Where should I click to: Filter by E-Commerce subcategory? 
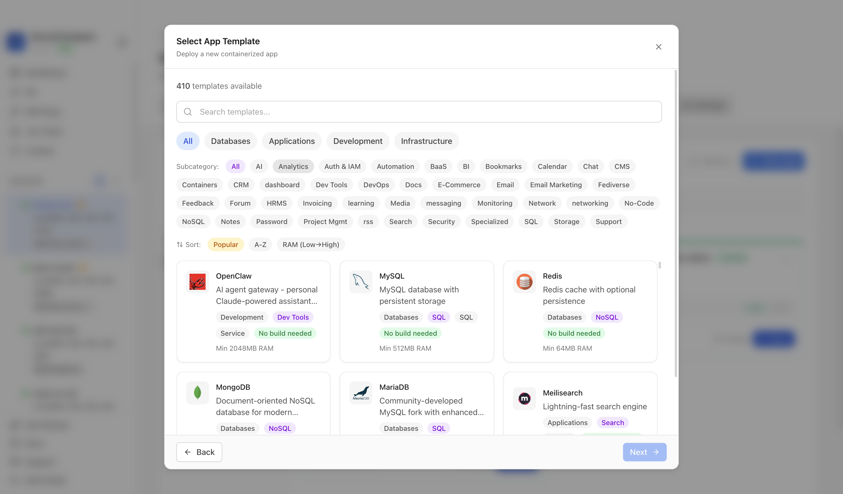459,185
